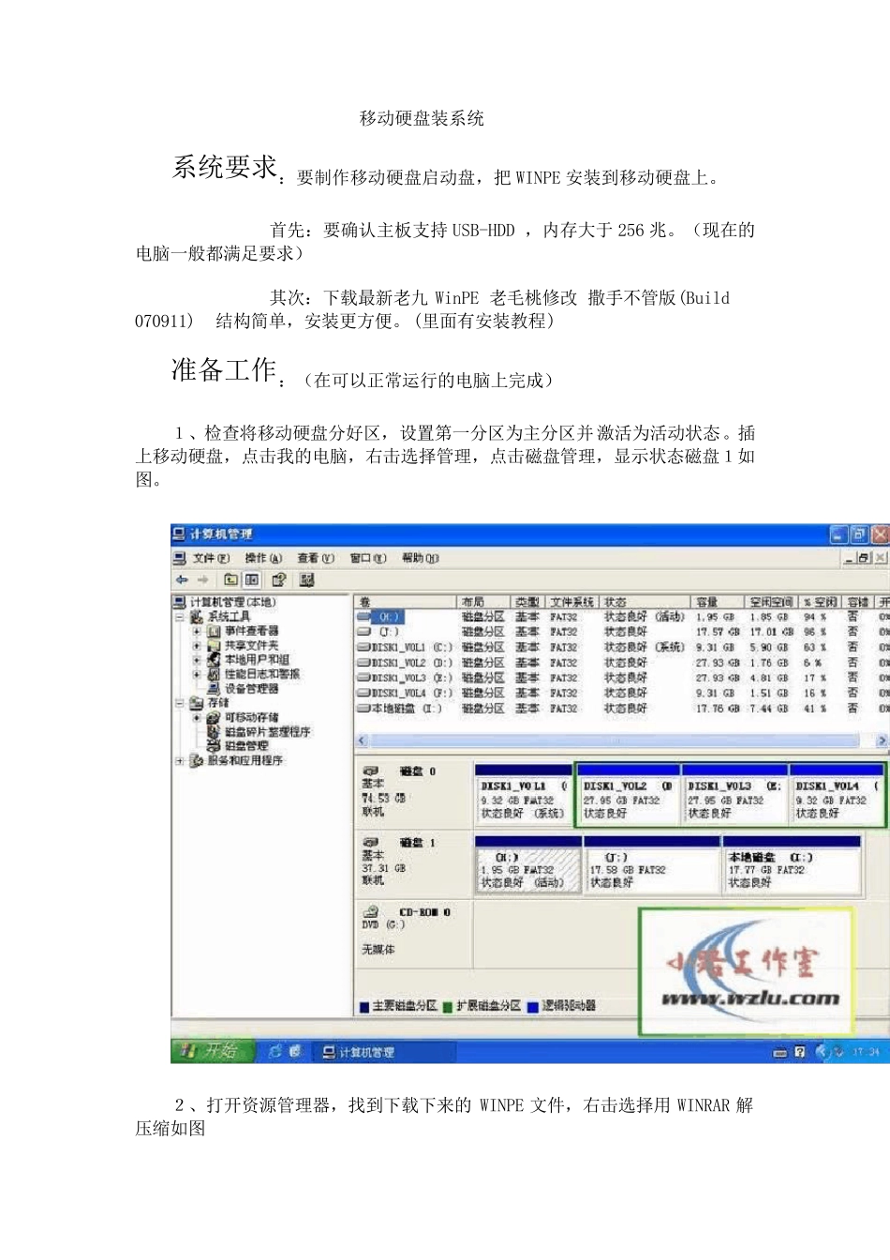Click the 移动硬盘装系统 document title
The height and width of the screenshot is (1260, 890).
[422, 118]
